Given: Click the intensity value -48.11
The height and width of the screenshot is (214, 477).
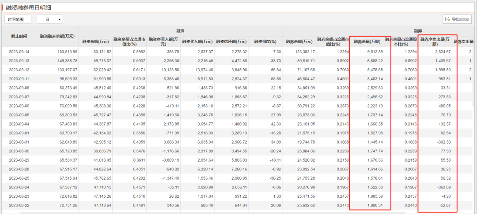Looking at the screenshot, I should [275, 160].
